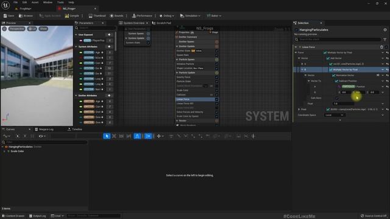
Task: Toggle Collision module checkbox
Action: pos(217,95)
